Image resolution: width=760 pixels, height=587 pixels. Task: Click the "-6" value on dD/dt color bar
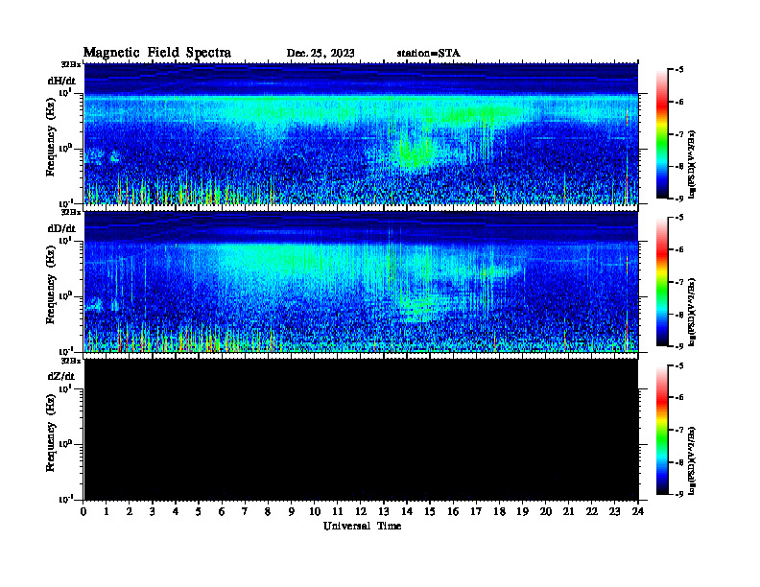click(x=679, y=249)
